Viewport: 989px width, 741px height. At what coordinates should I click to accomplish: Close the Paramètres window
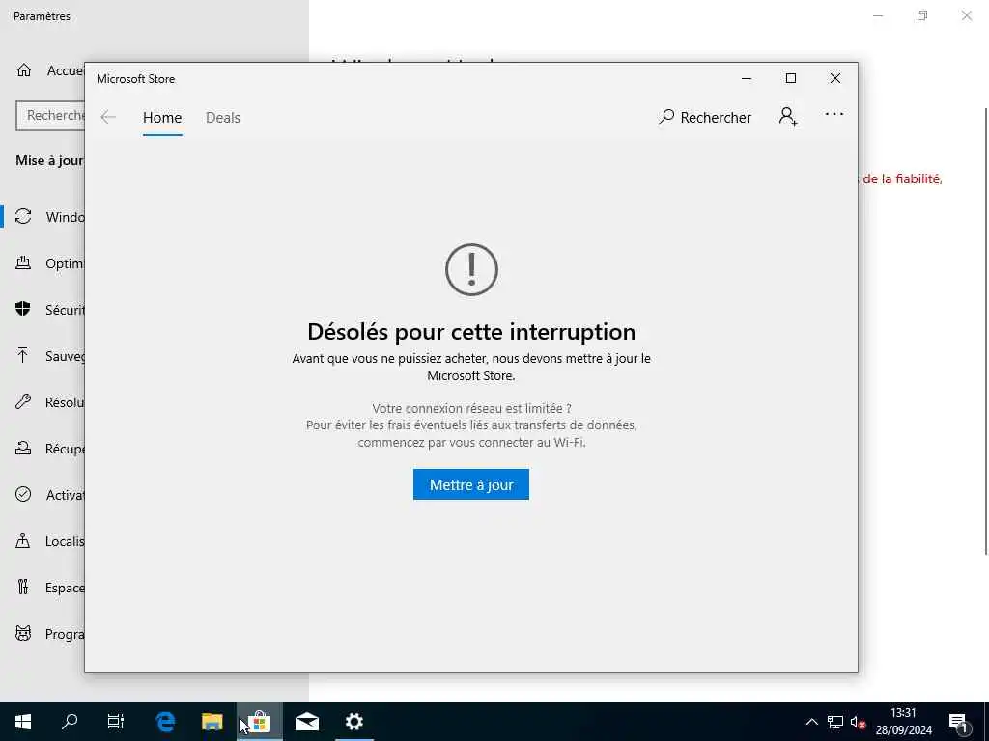point(966,15)
